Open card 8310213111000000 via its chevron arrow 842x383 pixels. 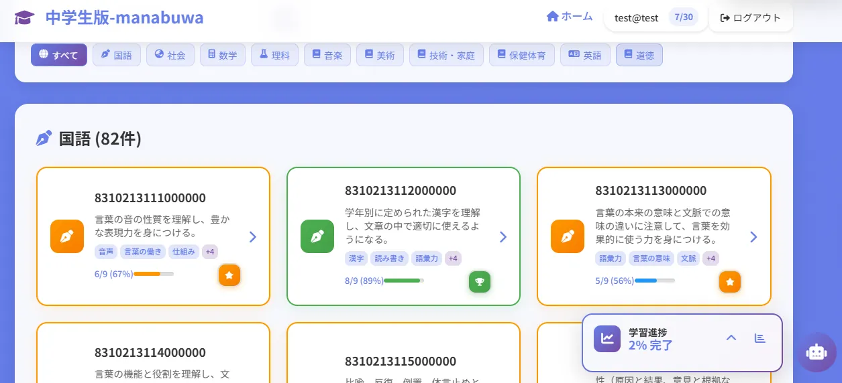click(253, 236)
